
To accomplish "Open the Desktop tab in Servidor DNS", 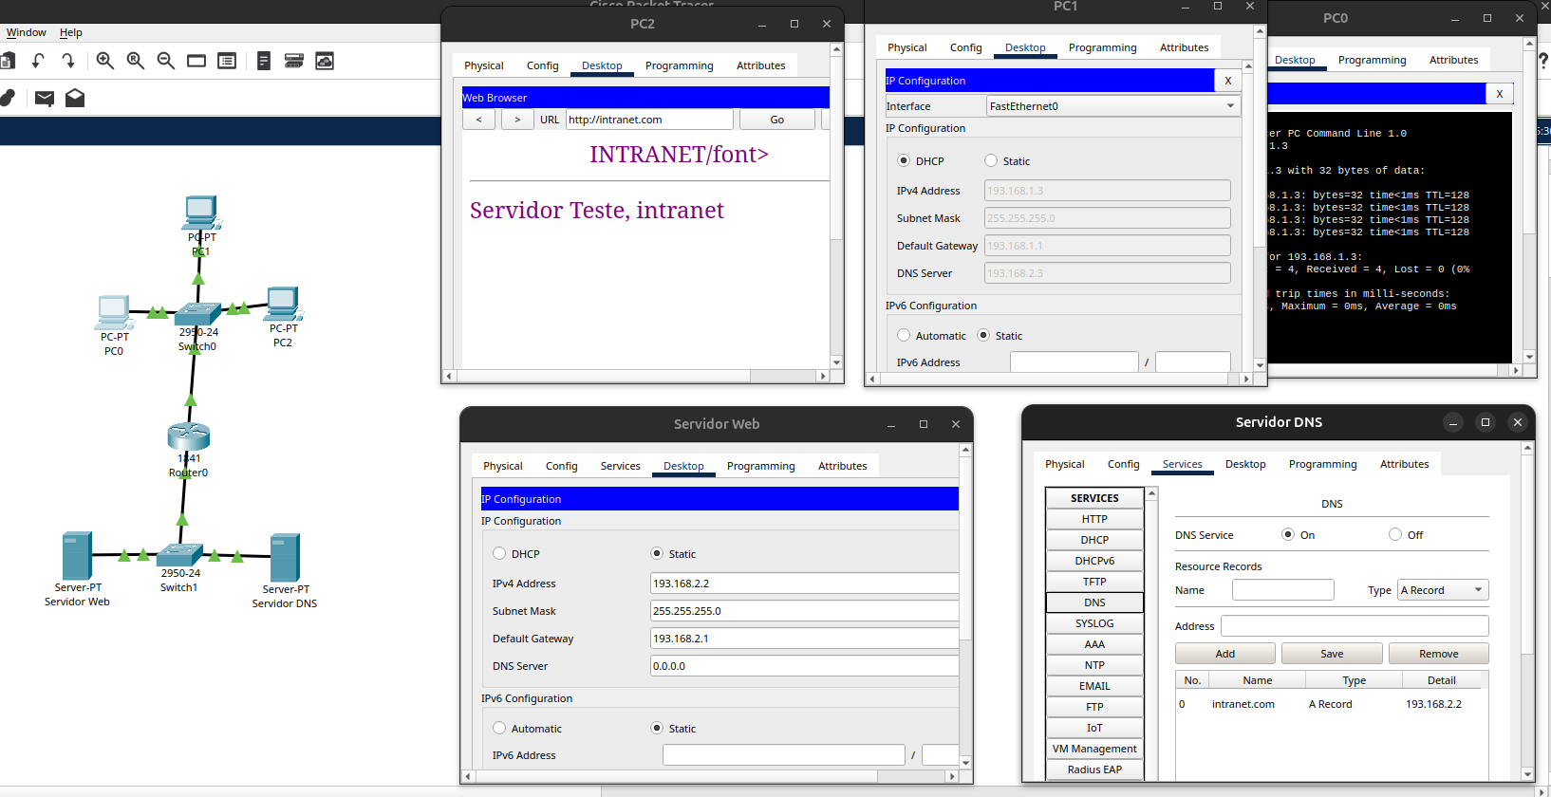I will 1245,464.
